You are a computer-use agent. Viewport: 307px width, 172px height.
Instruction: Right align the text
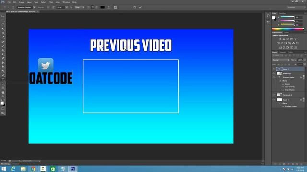96,7
